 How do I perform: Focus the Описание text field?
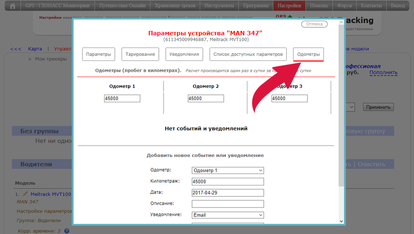(228, 204)
